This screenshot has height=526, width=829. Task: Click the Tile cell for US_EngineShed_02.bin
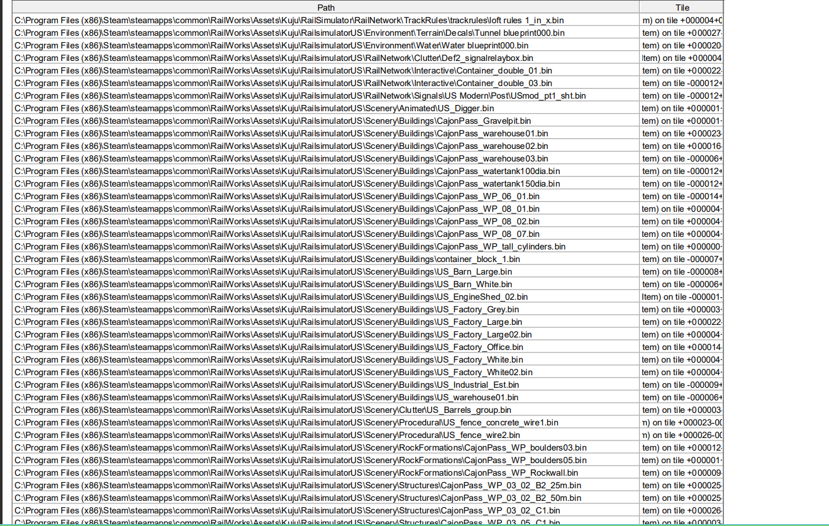point(682,297)
